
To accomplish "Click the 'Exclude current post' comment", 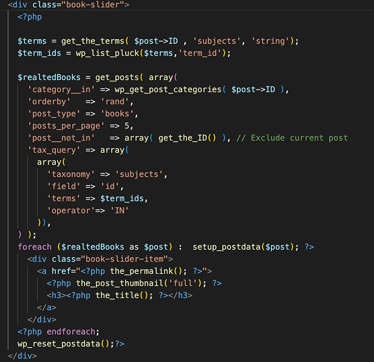I will tap(292, 138).
